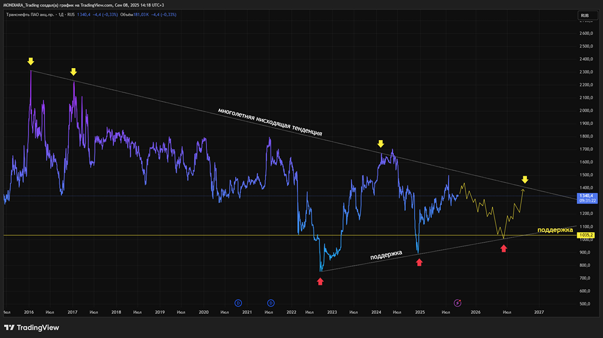Click the 2021 year label on the time axis
Viewport: 603px width, 338px height.
coord(247,312)
